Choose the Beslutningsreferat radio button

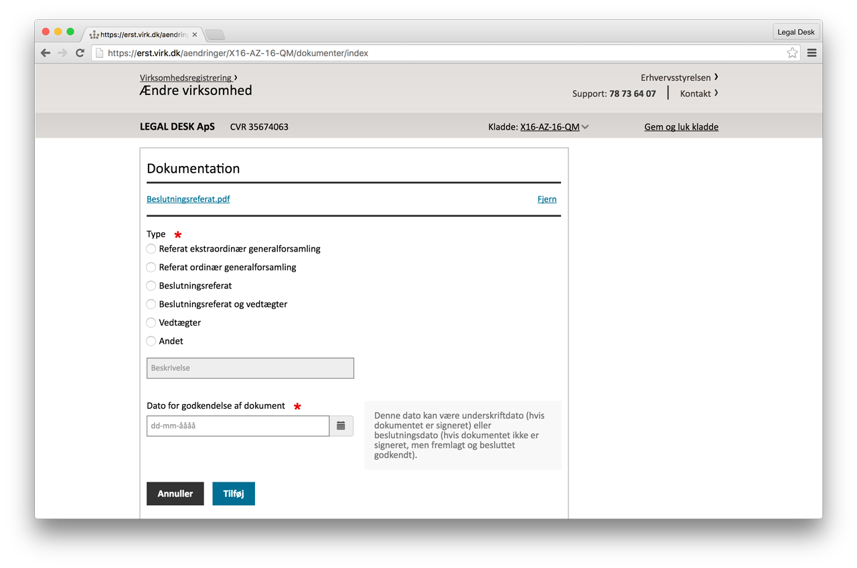click(x=151, y=286)
